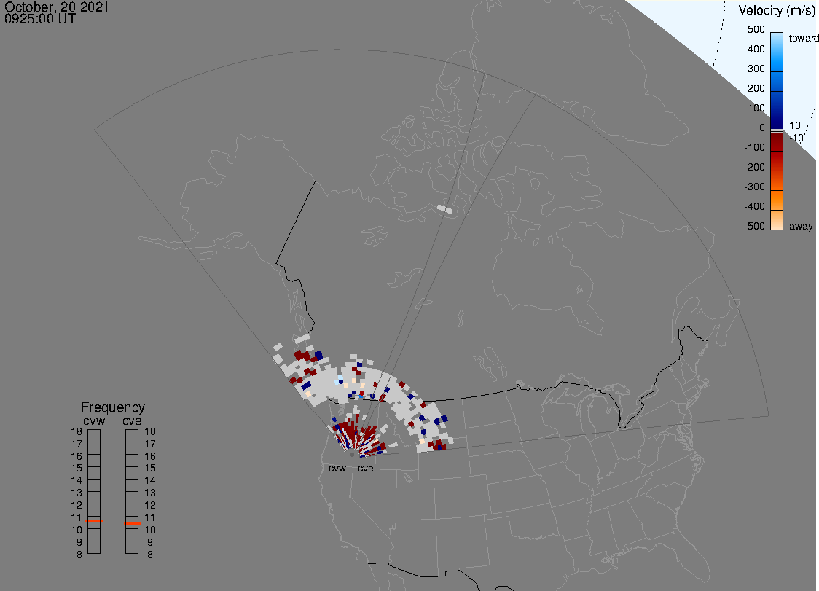The height and width of the screenshot is (591, 819).
Task: Click the "300" velocity scale label
Action: [x=756, y=69]
